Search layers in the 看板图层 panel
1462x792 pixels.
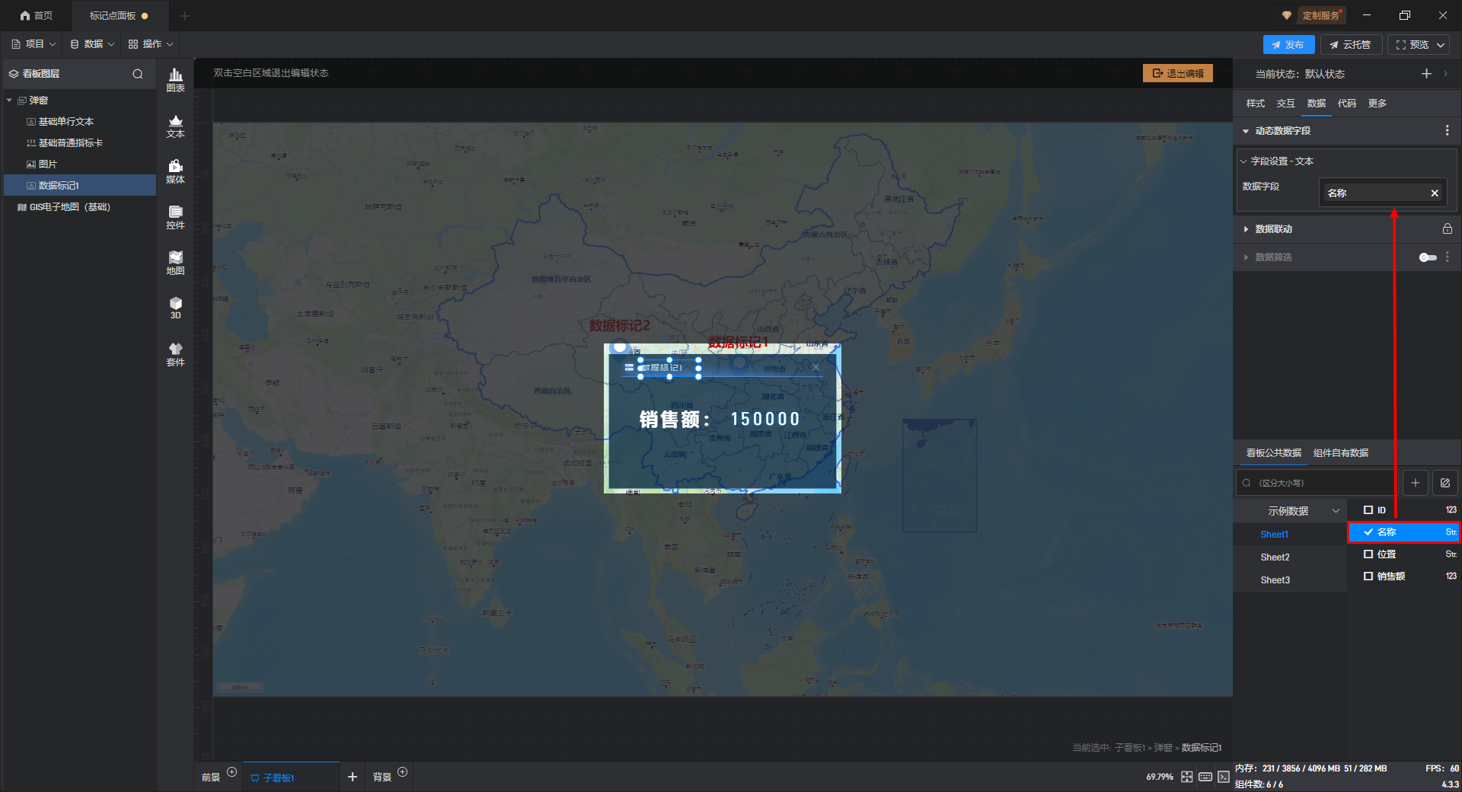(138, 74)
